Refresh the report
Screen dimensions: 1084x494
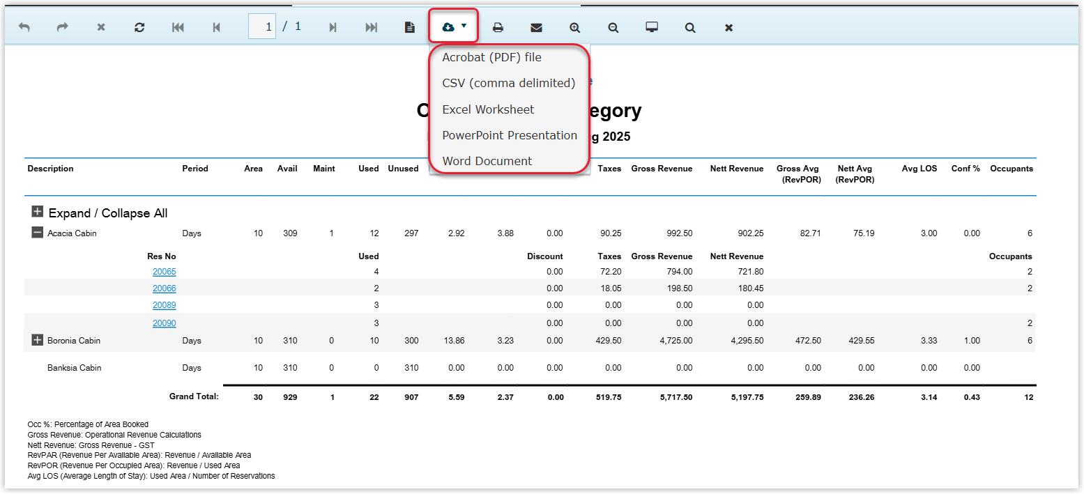[139, 27]
